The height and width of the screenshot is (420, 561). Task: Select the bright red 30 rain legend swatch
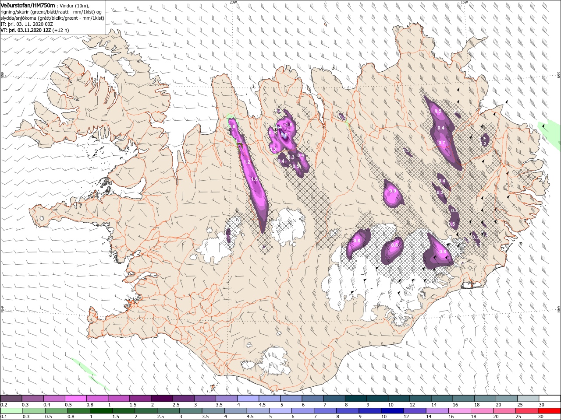pyautogui.click(x=550, y=411)
